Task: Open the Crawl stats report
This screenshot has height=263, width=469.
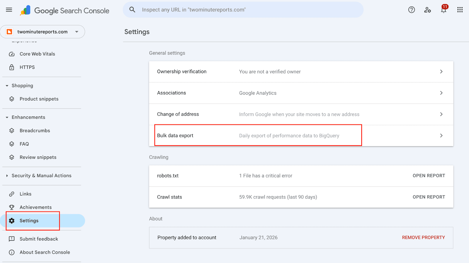Action: [x=429, y=197]
